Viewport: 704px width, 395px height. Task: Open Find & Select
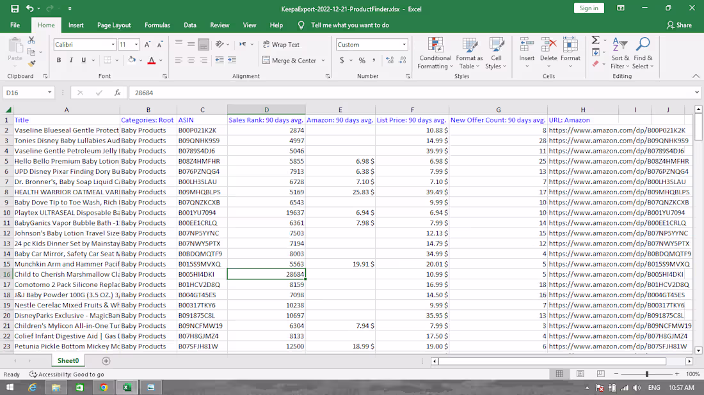coord(643,53)
